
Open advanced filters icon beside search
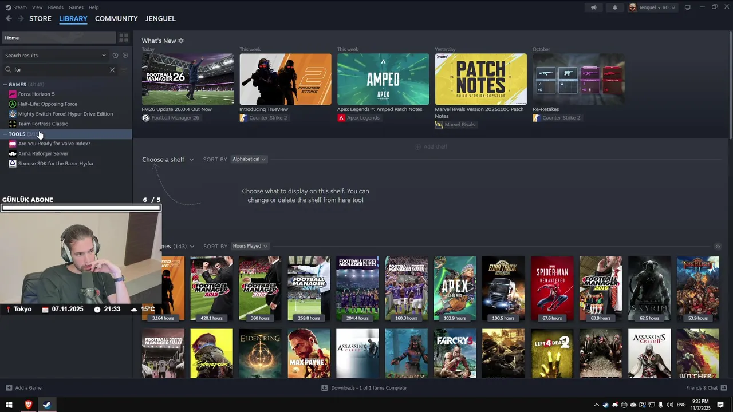(124, 70)
